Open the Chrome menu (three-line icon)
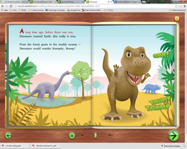187x149 pixels. (x=185, y=6)
